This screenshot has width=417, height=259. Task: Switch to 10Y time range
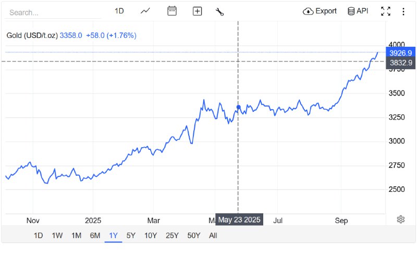[x=151, y=235]
